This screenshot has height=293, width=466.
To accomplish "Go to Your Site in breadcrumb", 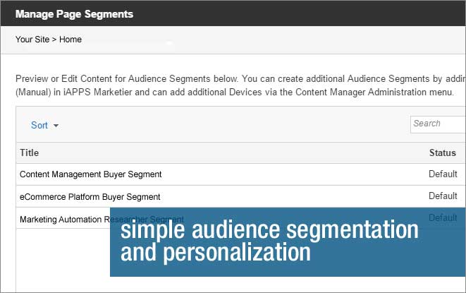I will 32,40.
